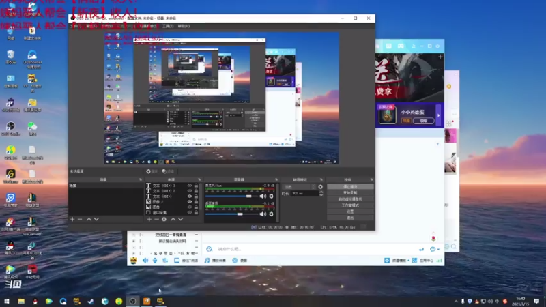
Task: Click the transition duration 300 ms field
Action: click(x=304, y=194)
